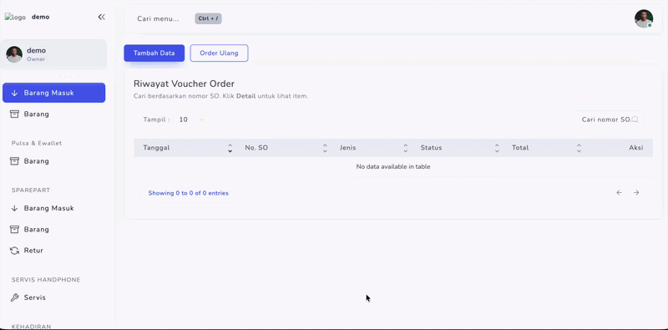Go to previous page arrow
This screenshot has width=668, height=330.
tap(619, 193)
